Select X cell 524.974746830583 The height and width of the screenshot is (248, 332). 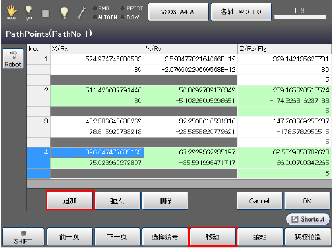pyautogui.click(x=97, y=59)
